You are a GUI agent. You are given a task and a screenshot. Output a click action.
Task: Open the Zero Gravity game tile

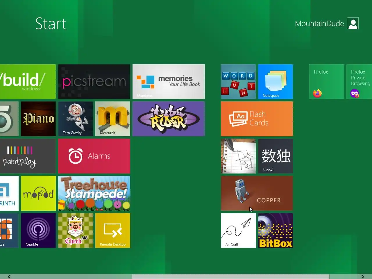pyautogui.click(x=76, y=119)
